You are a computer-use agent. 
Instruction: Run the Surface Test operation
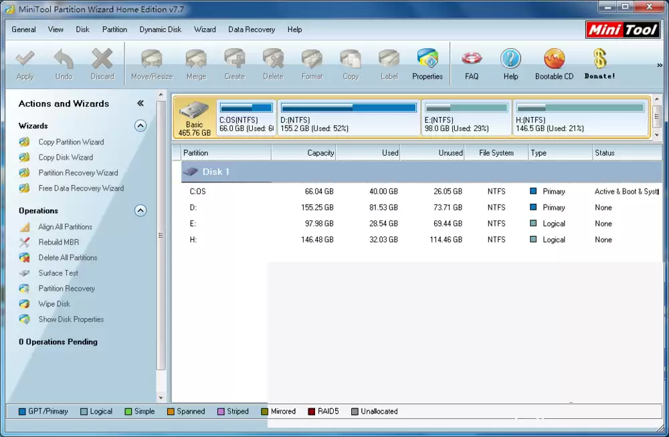pos(58,273)
